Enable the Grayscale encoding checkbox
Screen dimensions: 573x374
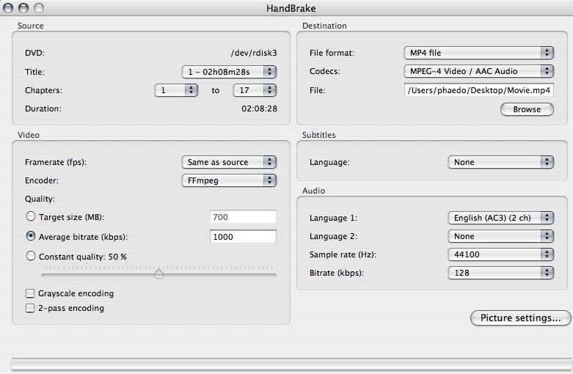[30, 293]
